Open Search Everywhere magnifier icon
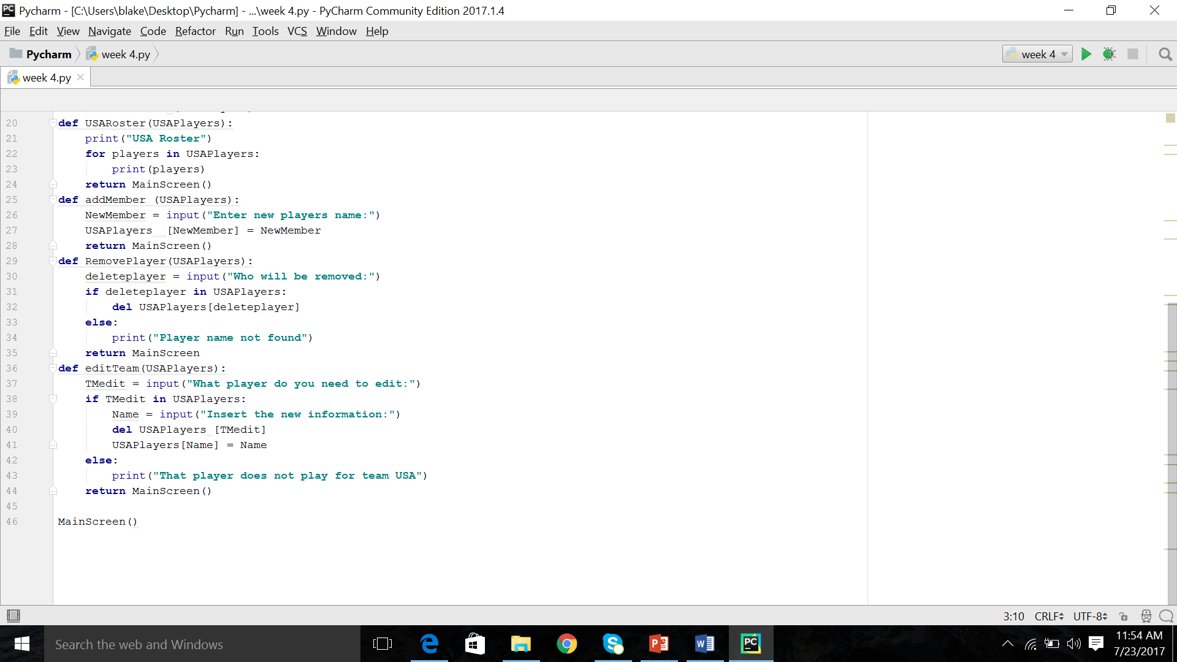The width and height of the screenshot is (1177, 662). 1165,55
